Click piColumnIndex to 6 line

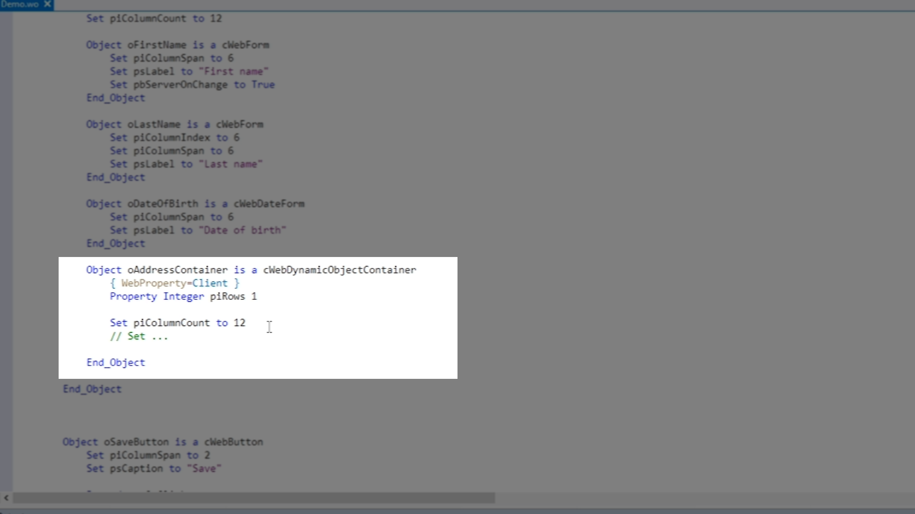point(174,138)
